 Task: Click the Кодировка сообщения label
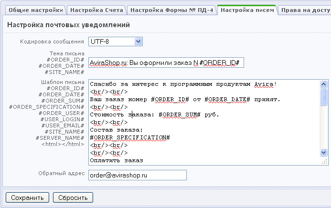[x=52, y=42]
